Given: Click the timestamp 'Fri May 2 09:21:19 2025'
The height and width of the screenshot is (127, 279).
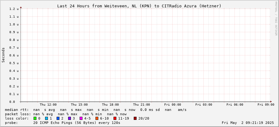Looking at the screenshot, I should [x=248, y=123].
